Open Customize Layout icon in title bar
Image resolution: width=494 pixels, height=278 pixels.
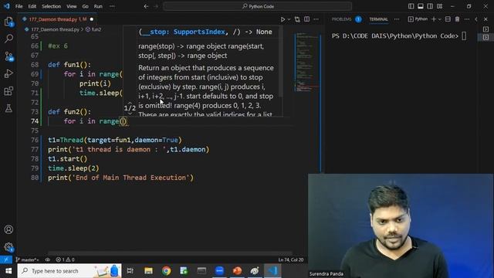(439, 6)
